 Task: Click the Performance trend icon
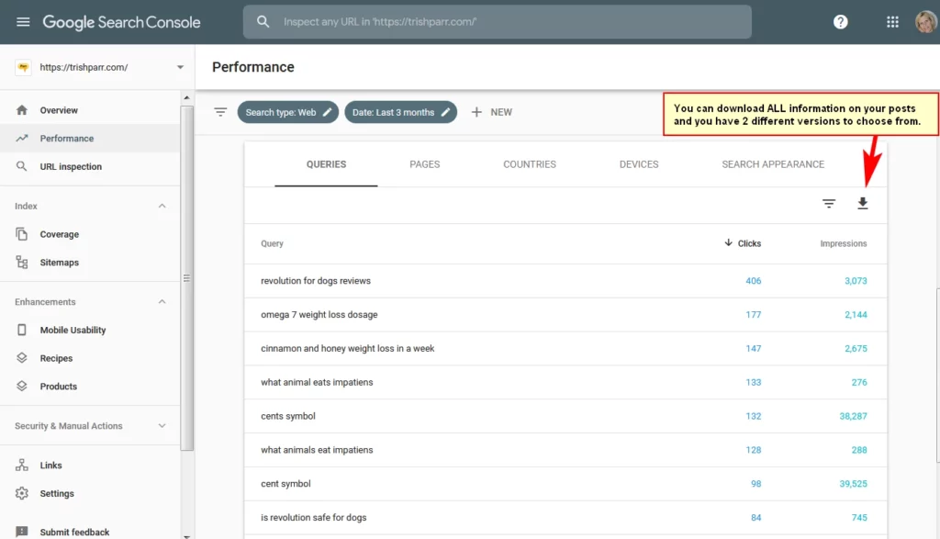coord(22,138)
